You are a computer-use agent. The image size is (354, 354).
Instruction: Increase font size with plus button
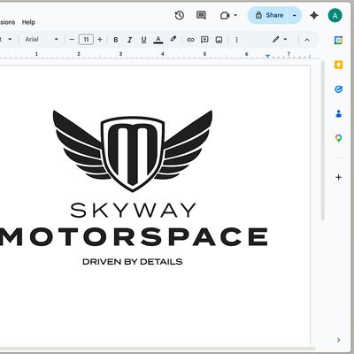100,39
